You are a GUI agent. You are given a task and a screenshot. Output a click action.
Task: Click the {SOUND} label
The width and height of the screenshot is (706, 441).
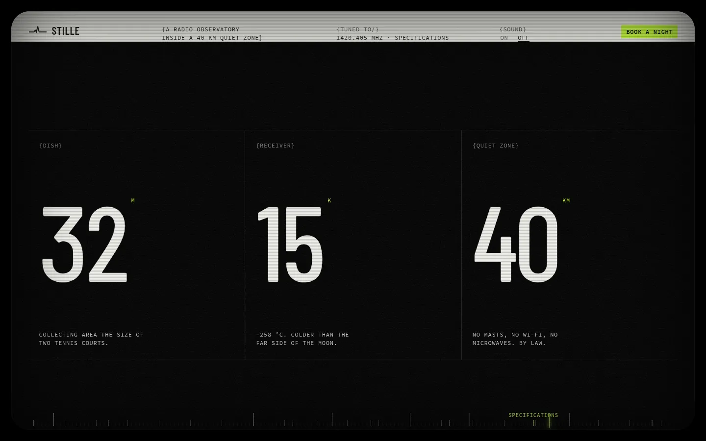[x=513, y=29]
